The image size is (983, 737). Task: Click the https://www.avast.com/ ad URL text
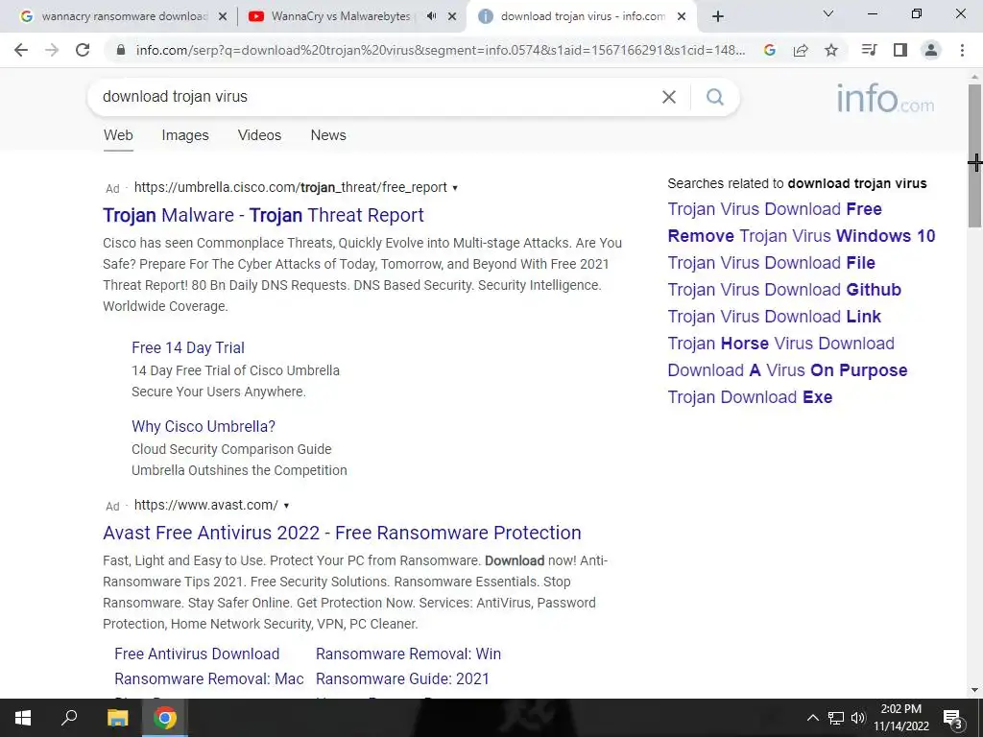coord(205,505)
